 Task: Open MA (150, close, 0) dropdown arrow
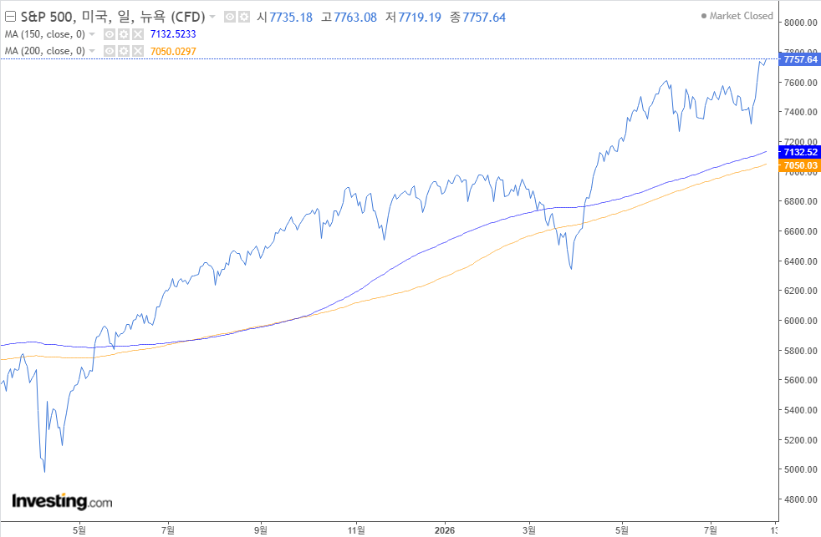coord(92,34)
